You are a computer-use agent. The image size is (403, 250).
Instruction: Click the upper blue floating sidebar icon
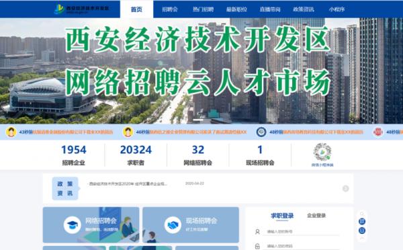362,222
